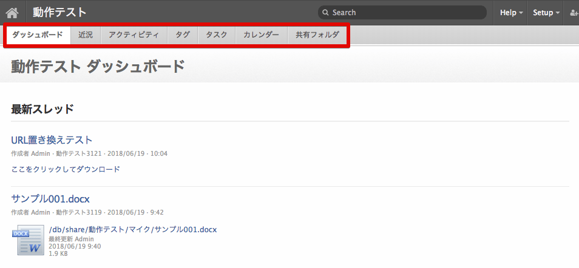Click the ここをクリックしてダウンロード link
The height and width of the screenshot is (268, 579).
pos(66,169)
